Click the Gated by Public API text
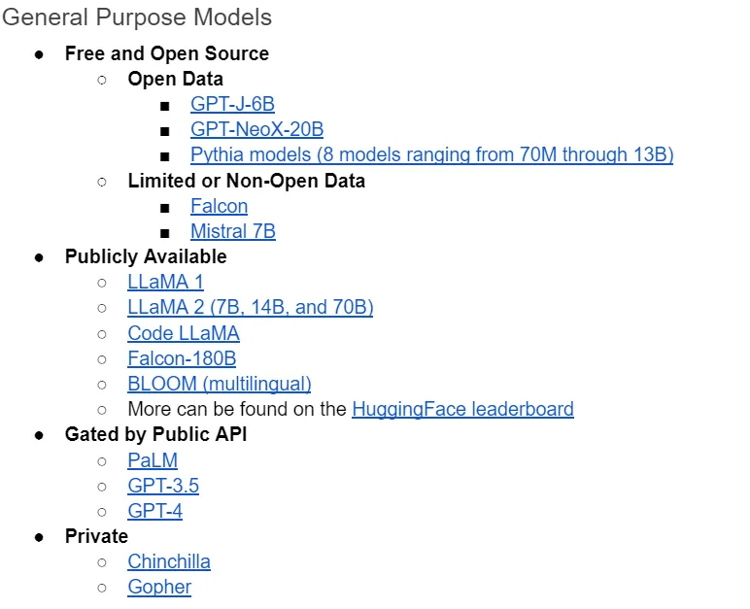This screenshot has width=750, height=609. 156,435
